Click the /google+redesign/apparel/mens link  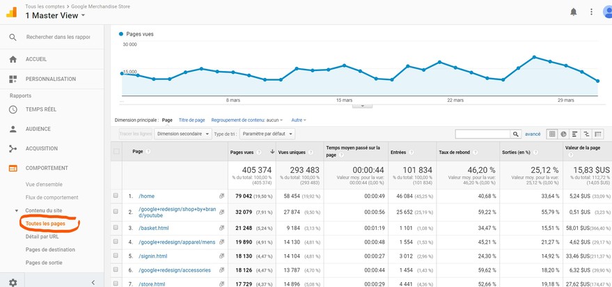(x=177, y=242)
